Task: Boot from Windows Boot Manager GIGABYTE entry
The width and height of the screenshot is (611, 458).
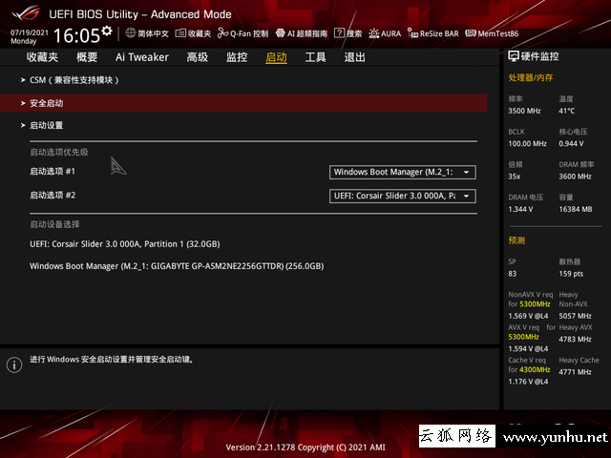Action: tap(177, 266)
